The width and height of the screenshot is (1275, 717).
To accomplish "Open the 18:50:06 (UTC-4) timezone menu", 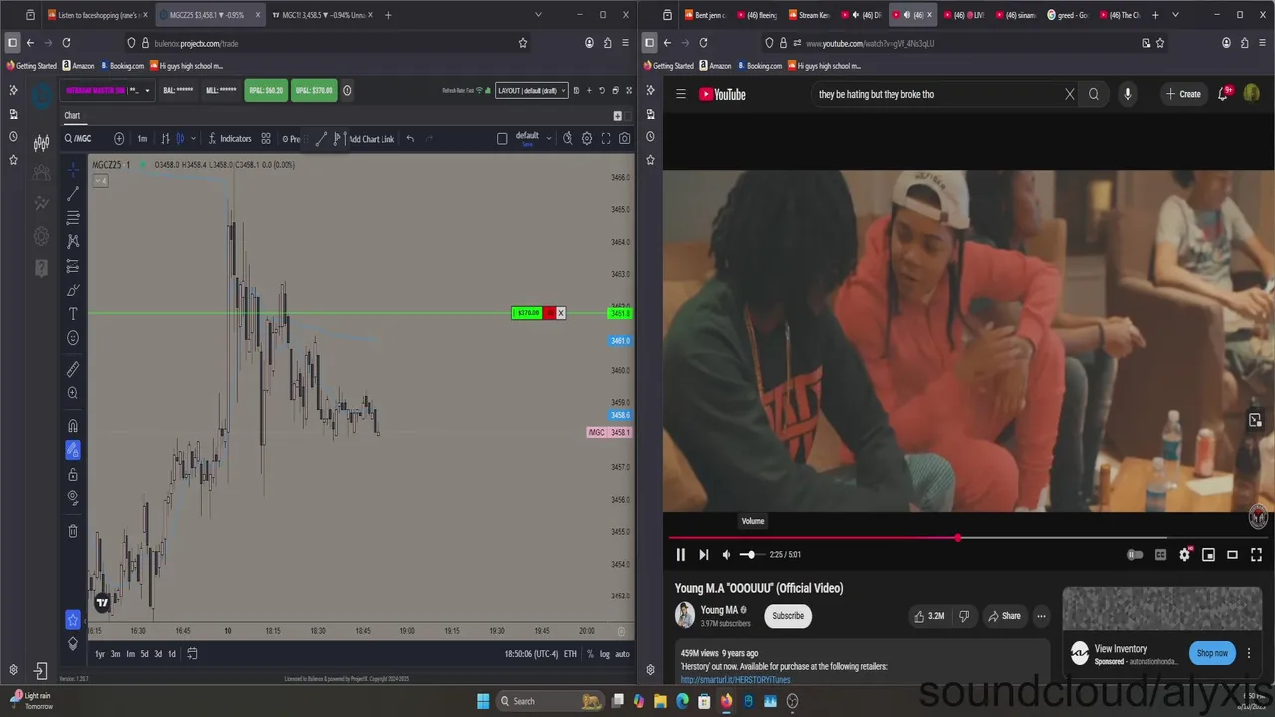I will click(531, 654).
